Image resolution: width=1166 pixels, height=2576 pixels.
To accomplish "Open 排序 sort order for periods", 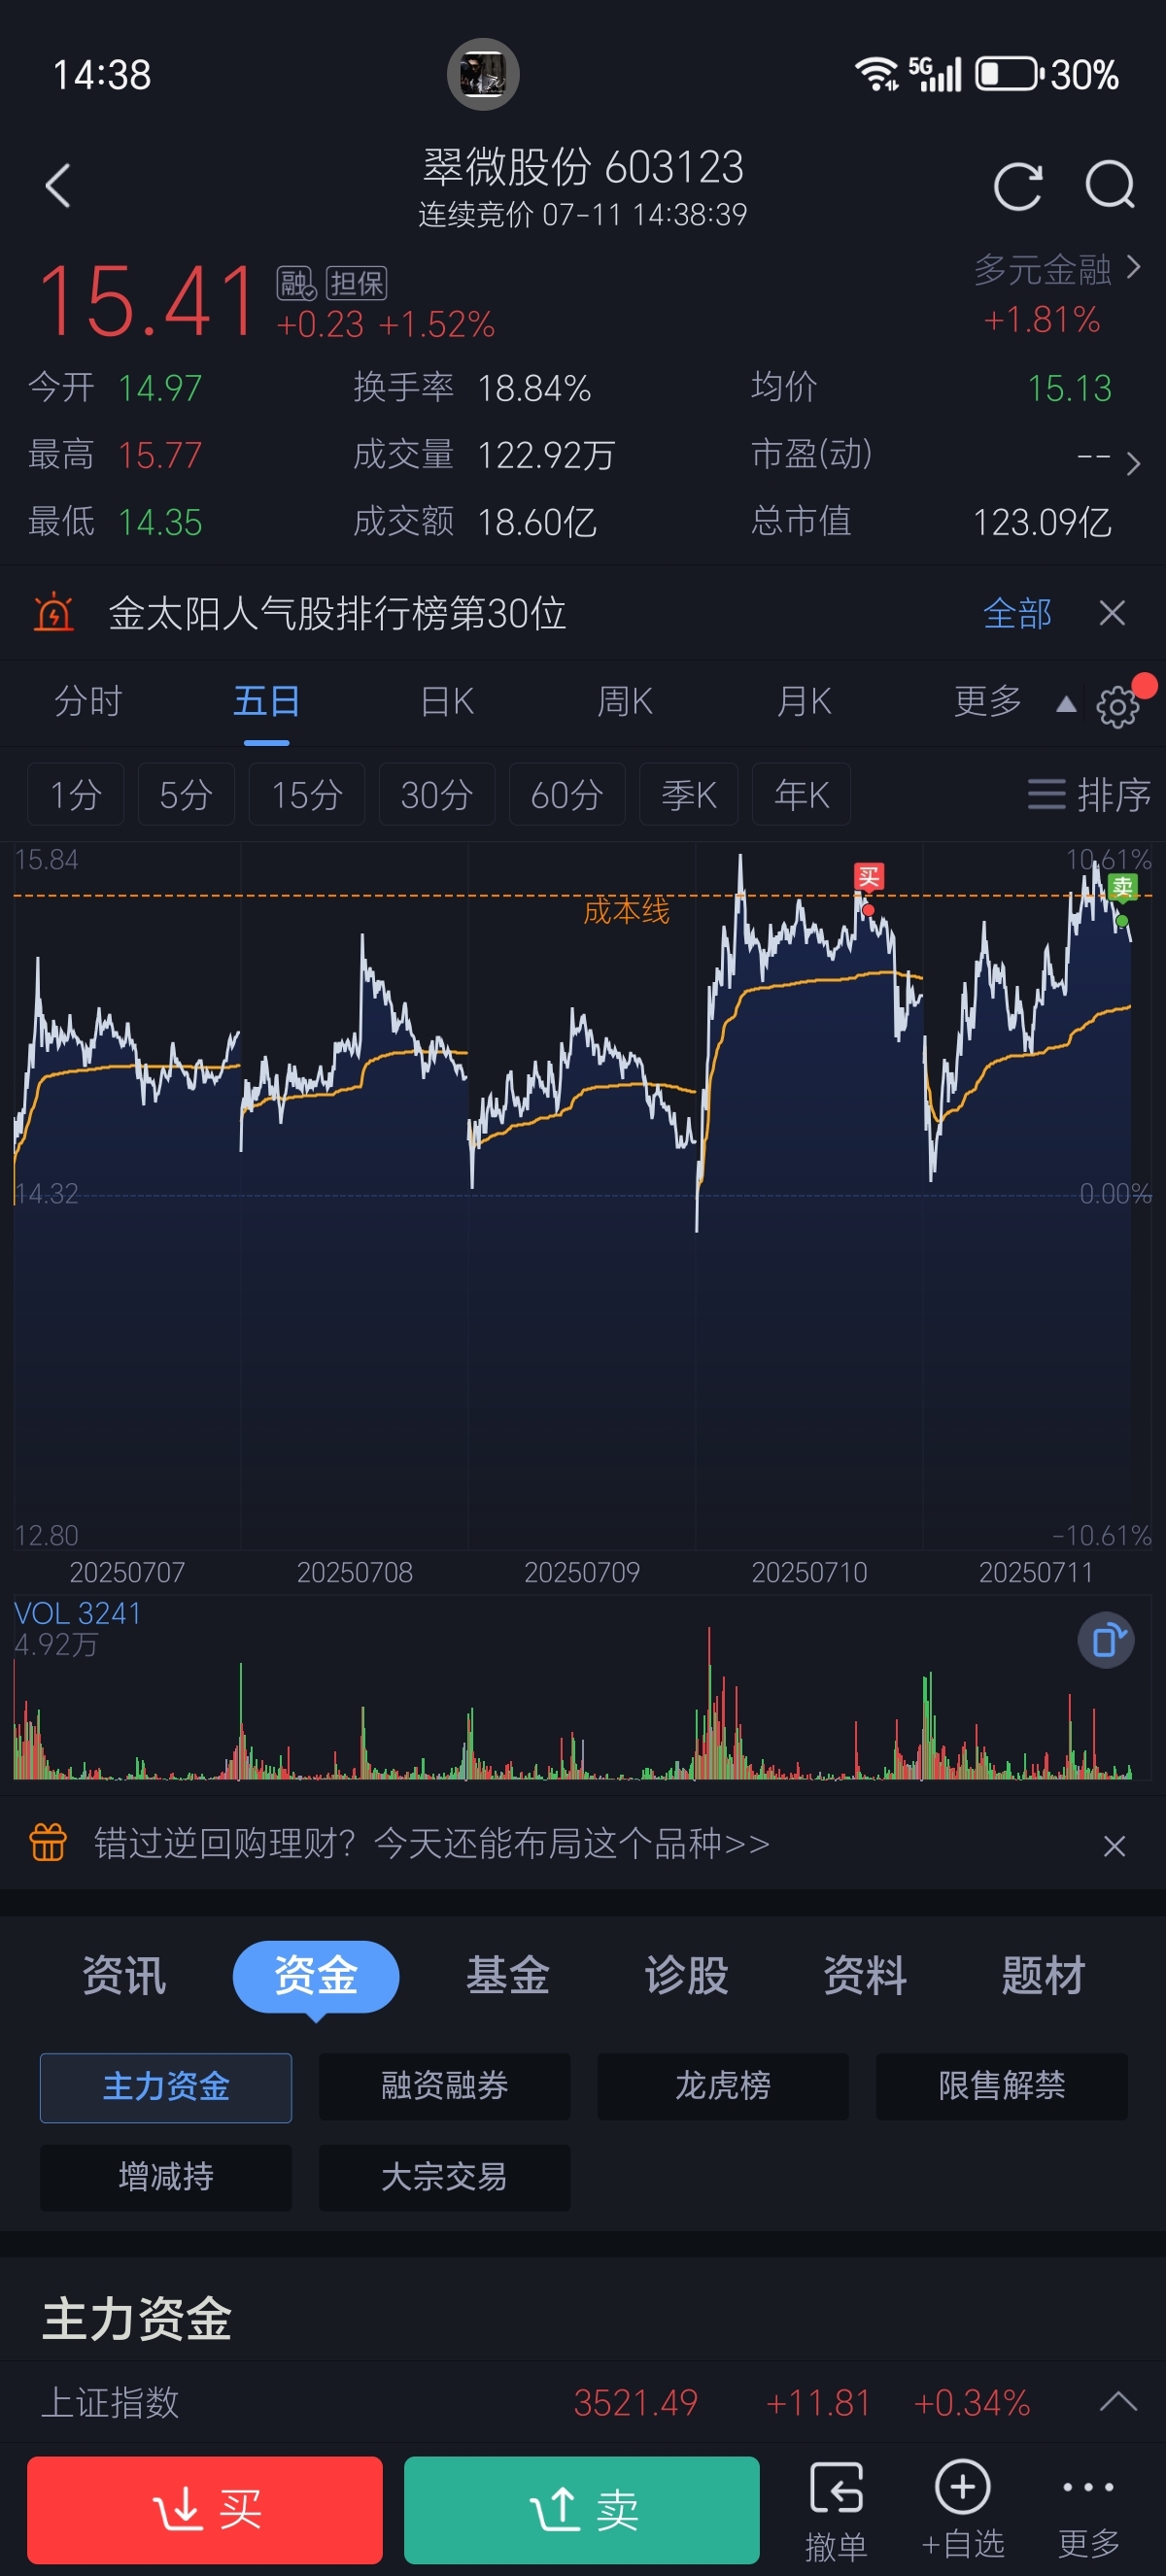I will coord(1089,794).
